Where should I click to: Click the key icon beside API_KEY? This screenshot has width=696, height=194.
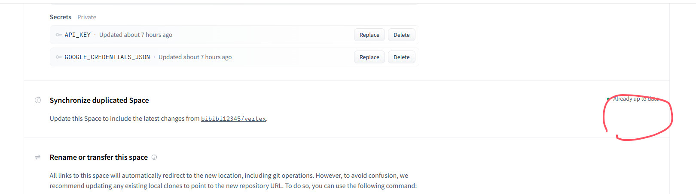pyautogui.click(x=58, y=35)
